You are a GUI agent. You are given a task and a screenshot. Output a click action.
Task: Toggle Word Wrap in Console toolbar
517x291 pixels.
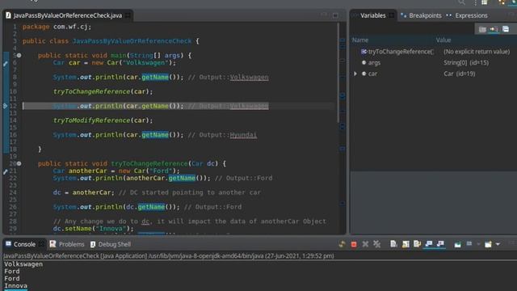coord(417,244)
